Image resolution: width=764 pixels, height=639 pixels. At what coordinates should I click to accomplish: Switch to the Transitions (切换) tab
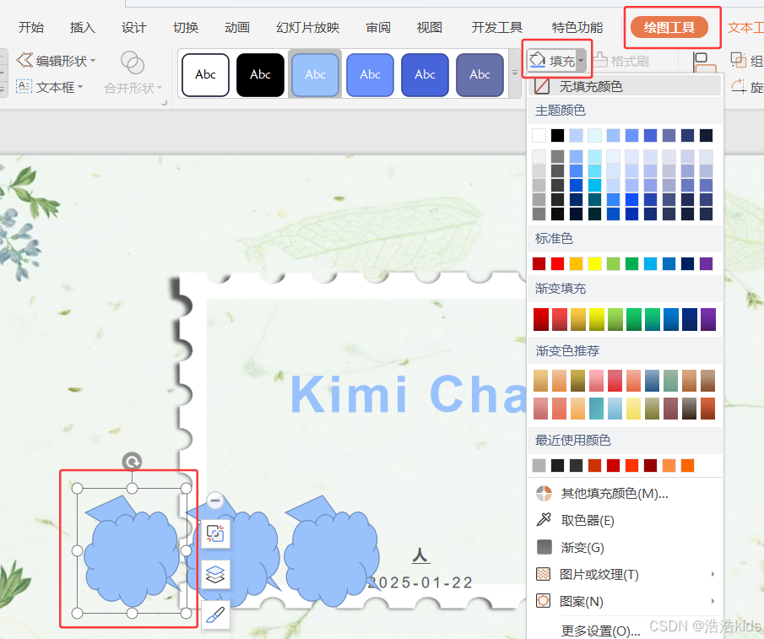(x=186, y=27)
